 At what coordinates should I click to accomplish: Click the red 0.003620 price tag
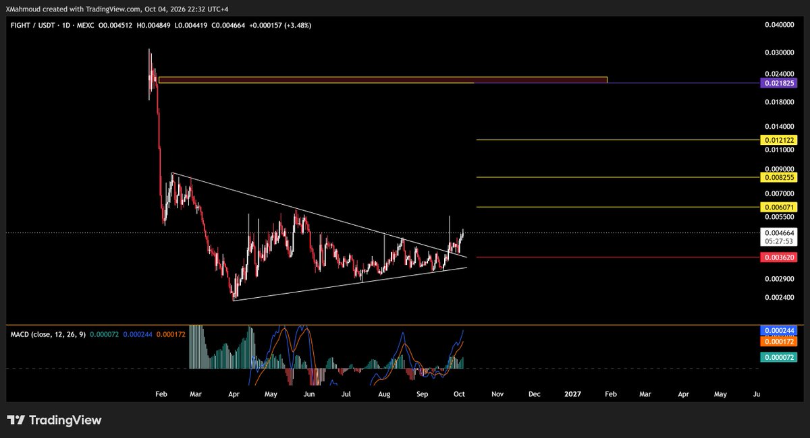[779, 257]
